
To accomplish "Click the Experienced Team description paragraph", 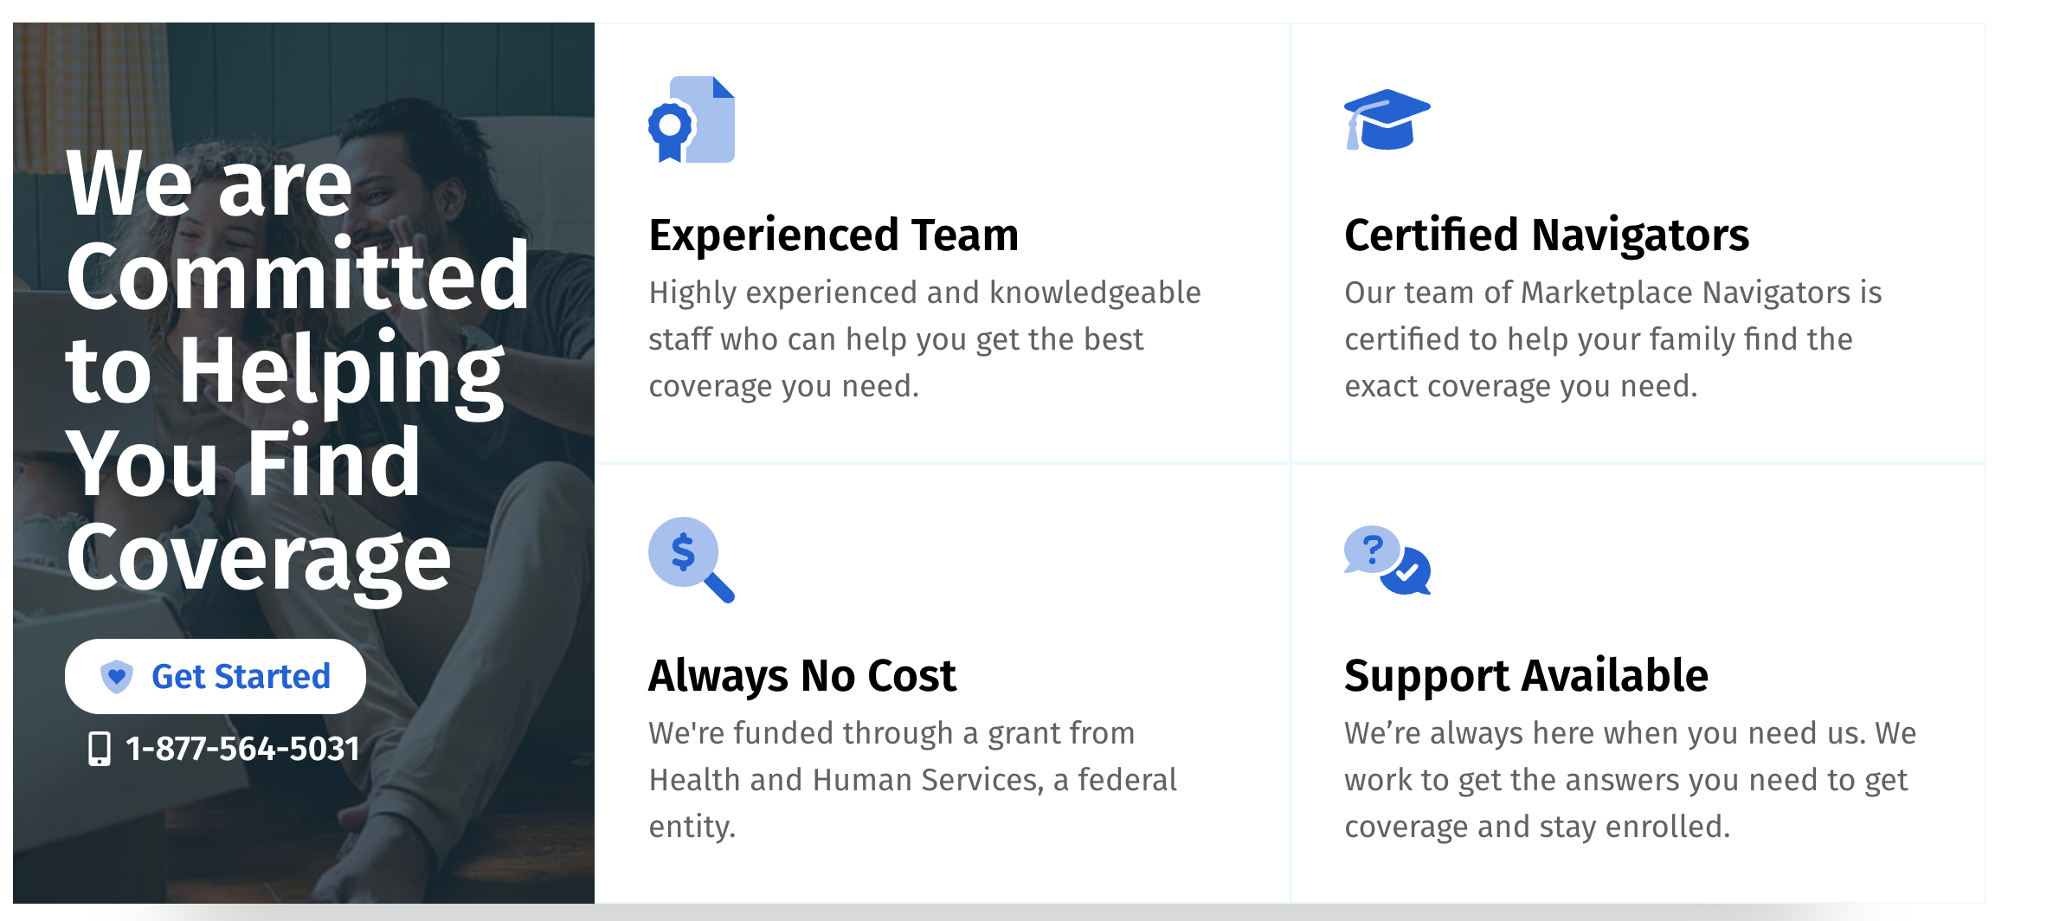I will click(924, 339).
